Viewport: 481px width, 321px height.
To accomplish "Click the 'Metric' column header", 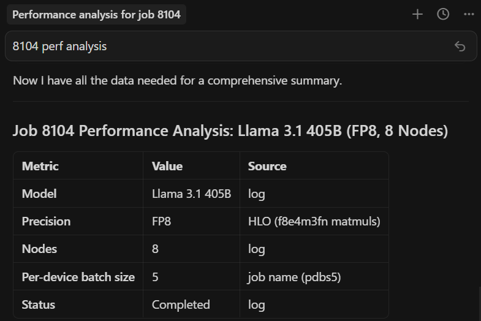I will 40,166.
